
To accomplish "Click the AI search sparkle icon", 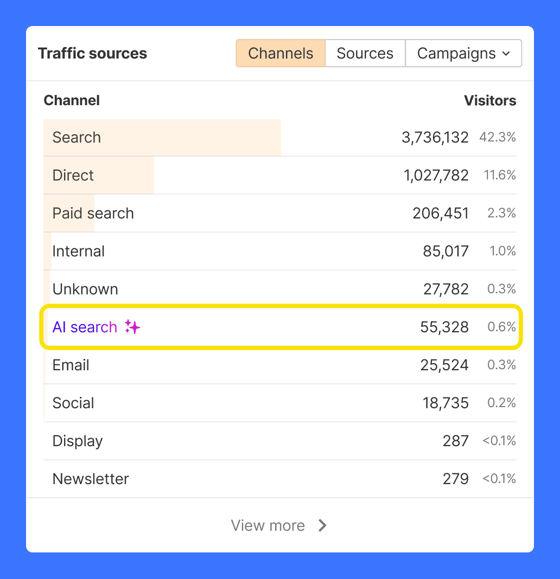I will [132, 327].
